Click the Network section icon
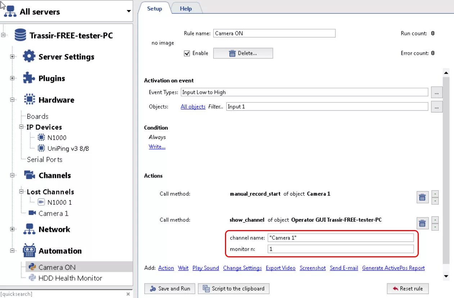This screenshot has width=454, height=298. [29, 229]
